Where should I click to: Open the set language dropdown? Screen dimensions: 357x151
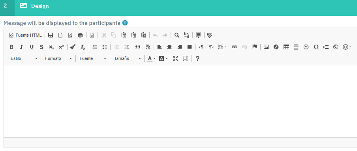click(222, 47)
